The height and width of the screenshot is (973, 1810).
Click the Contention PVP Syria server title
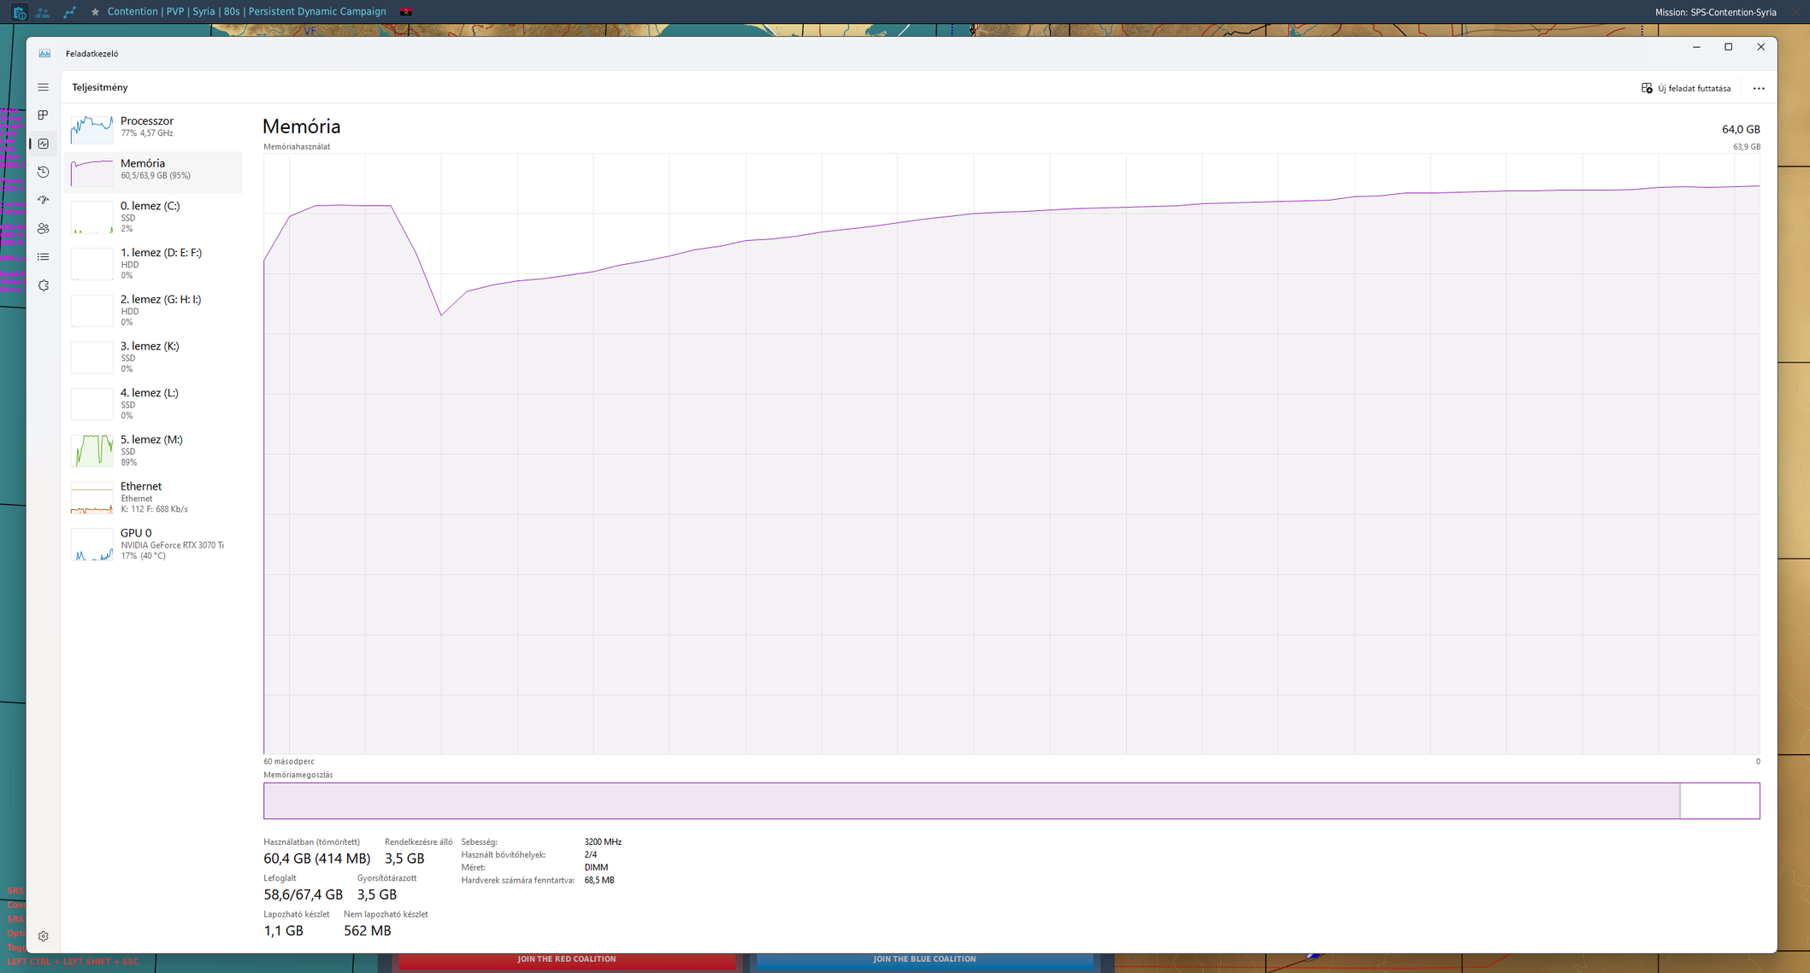point(246,12)
